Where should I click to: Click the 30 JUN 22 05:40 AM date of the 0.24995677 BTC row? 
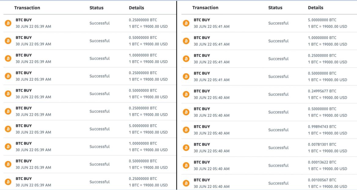[x=212, y=98]
